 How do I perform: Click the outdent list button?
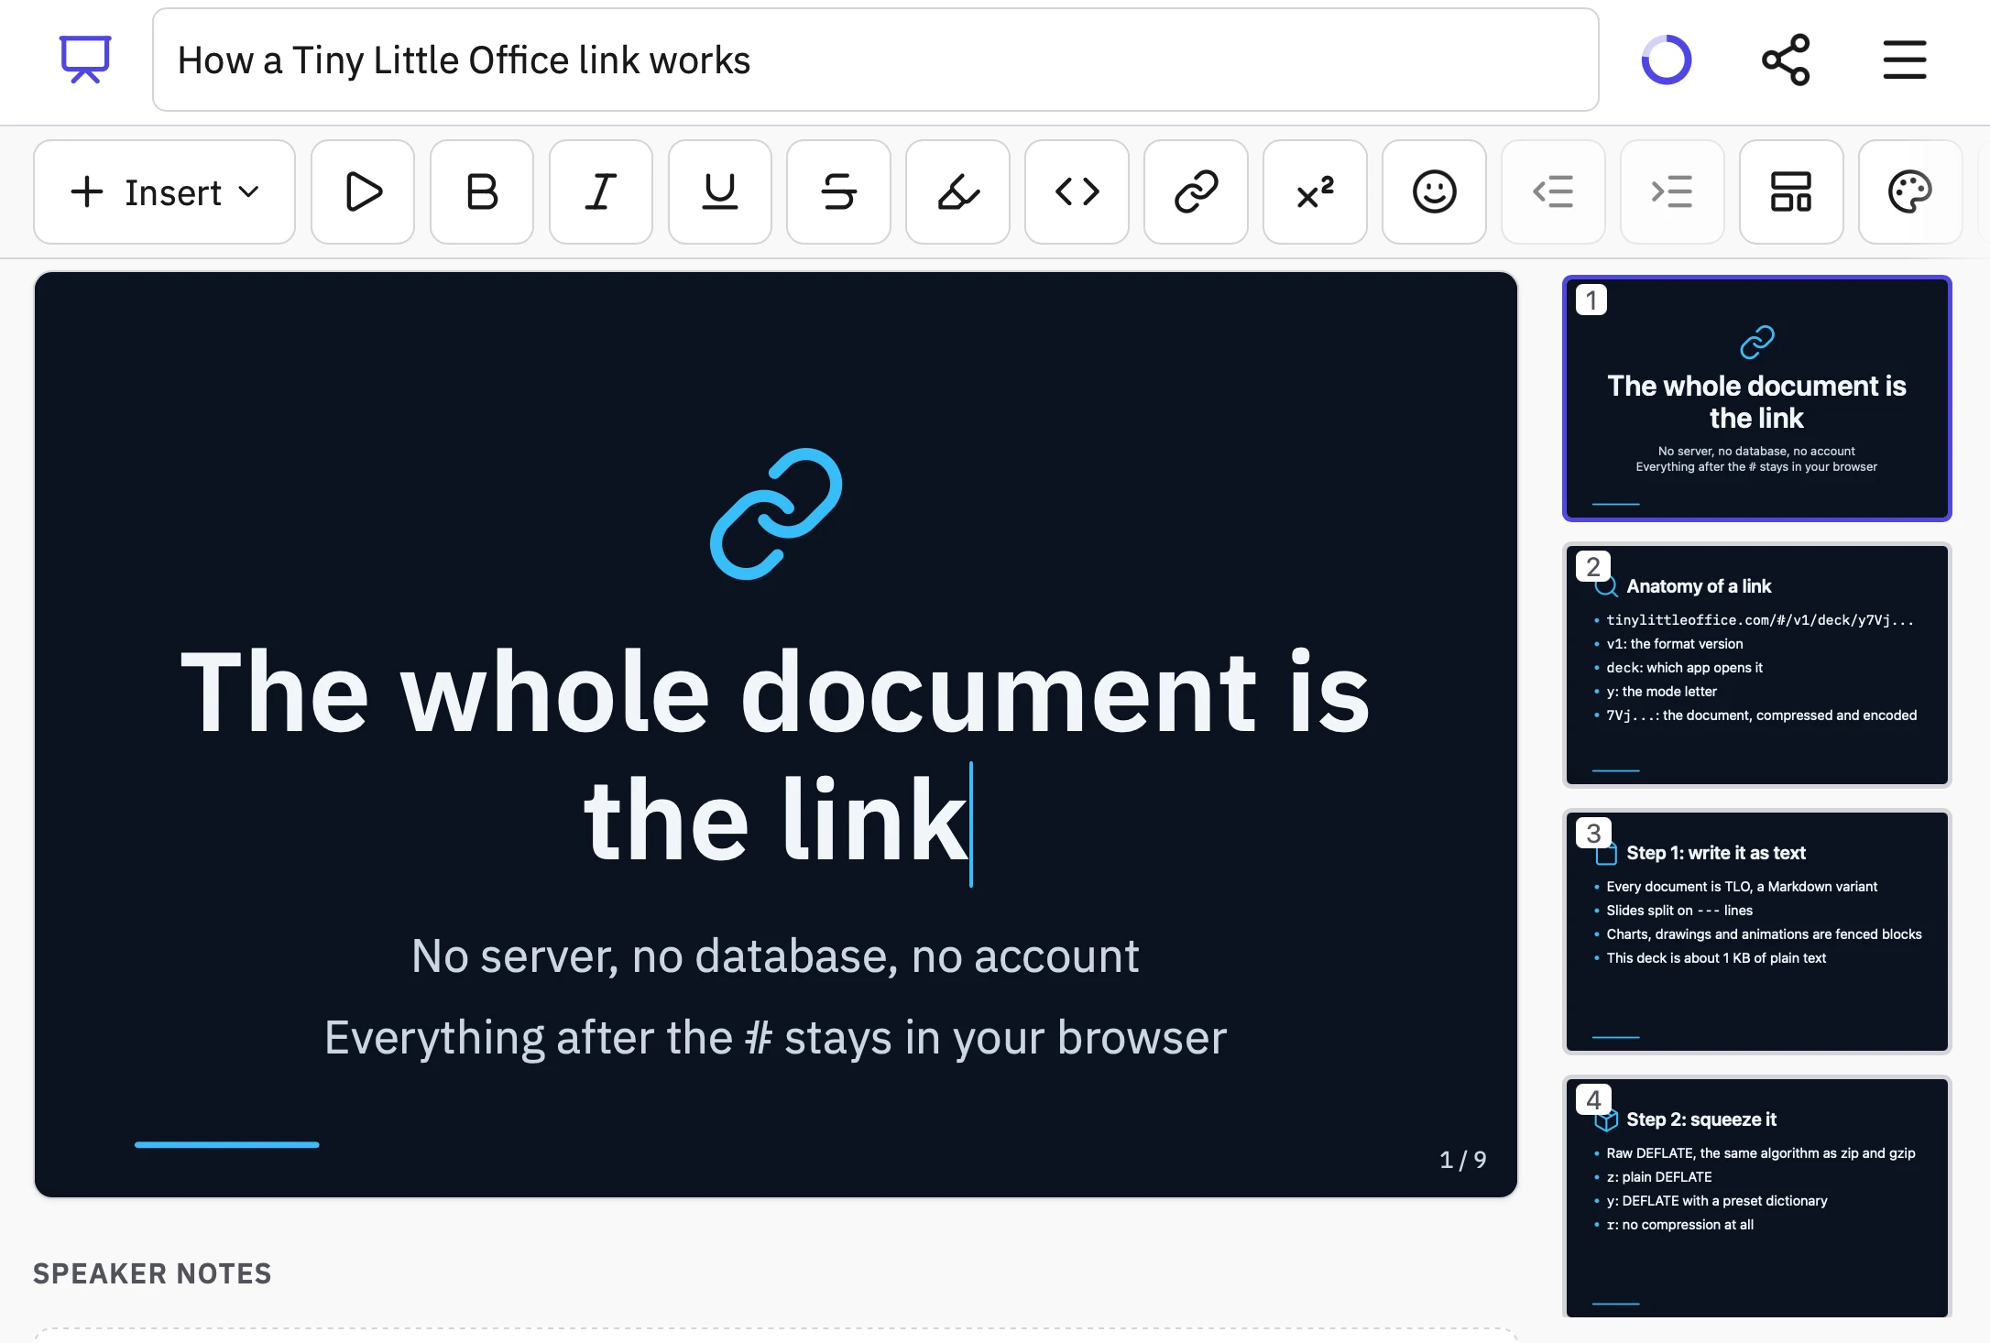[1553, 192]
